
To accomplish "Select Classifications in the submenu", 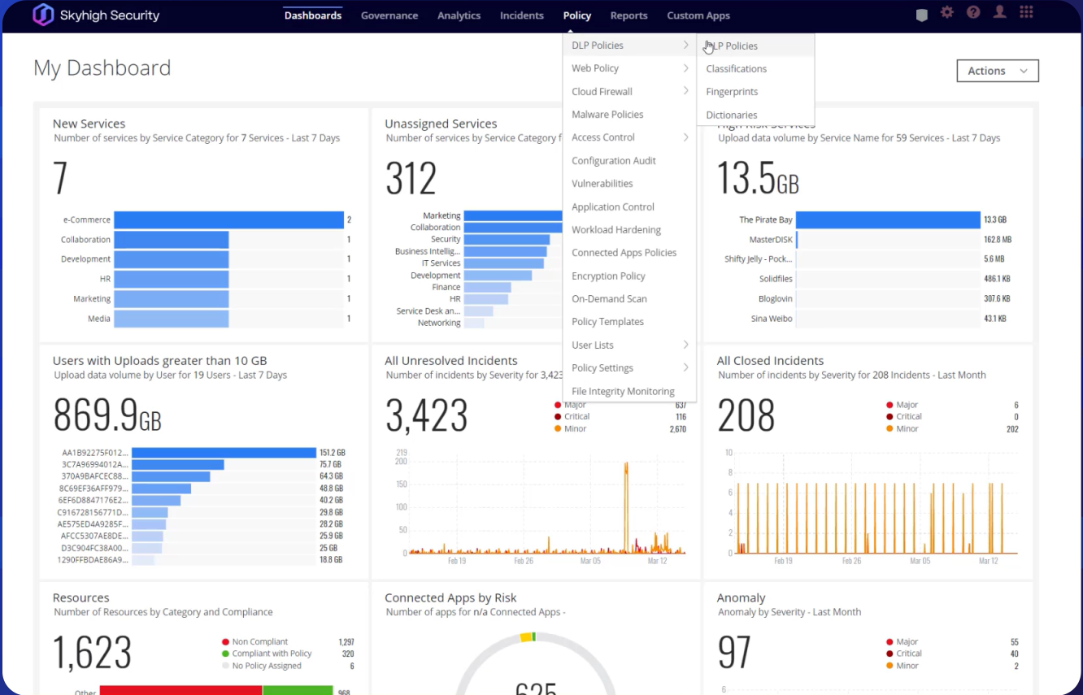I will 735,68.
